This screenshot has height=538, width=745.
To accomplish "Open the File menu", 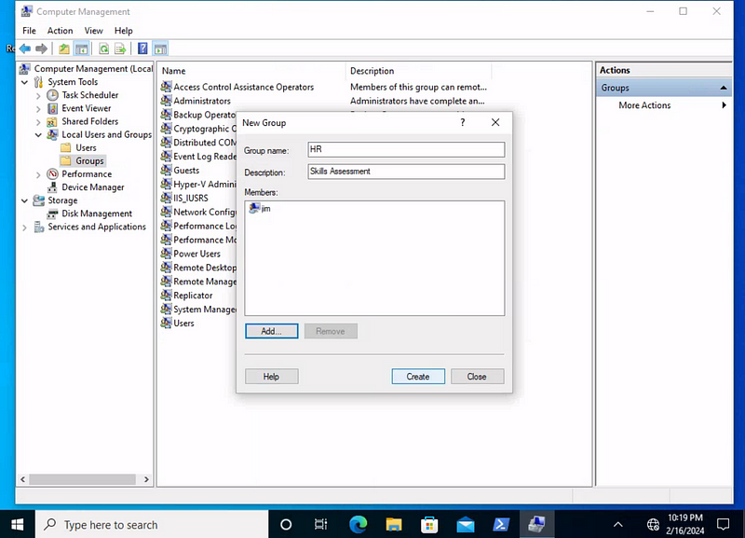I will pos(29,31).
